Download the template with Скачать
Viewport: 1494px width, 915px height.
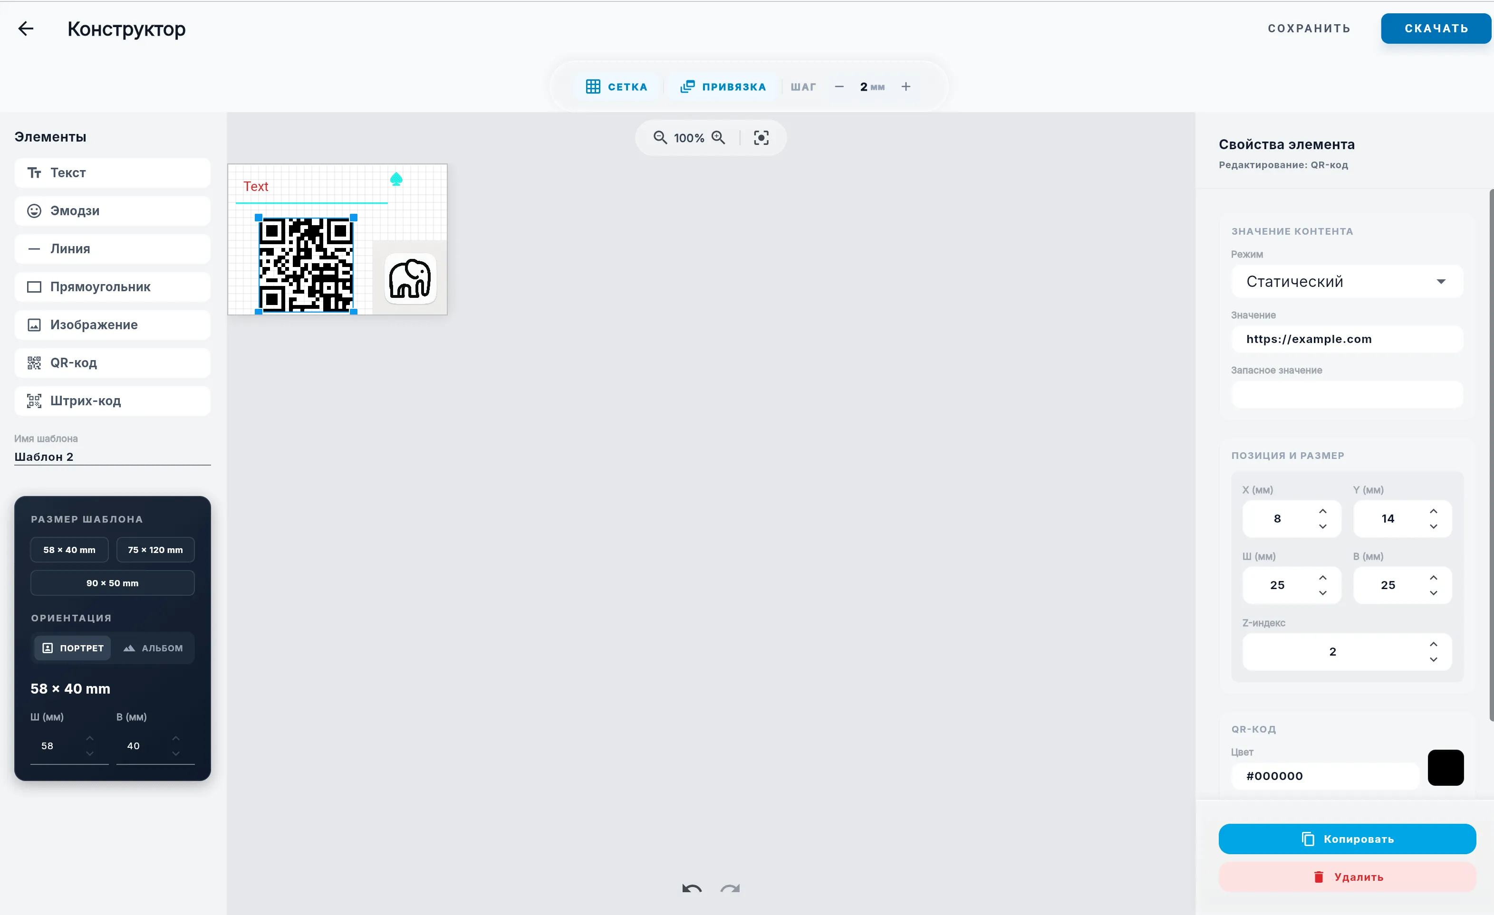pyautogui.click(x=1436, y=29)
